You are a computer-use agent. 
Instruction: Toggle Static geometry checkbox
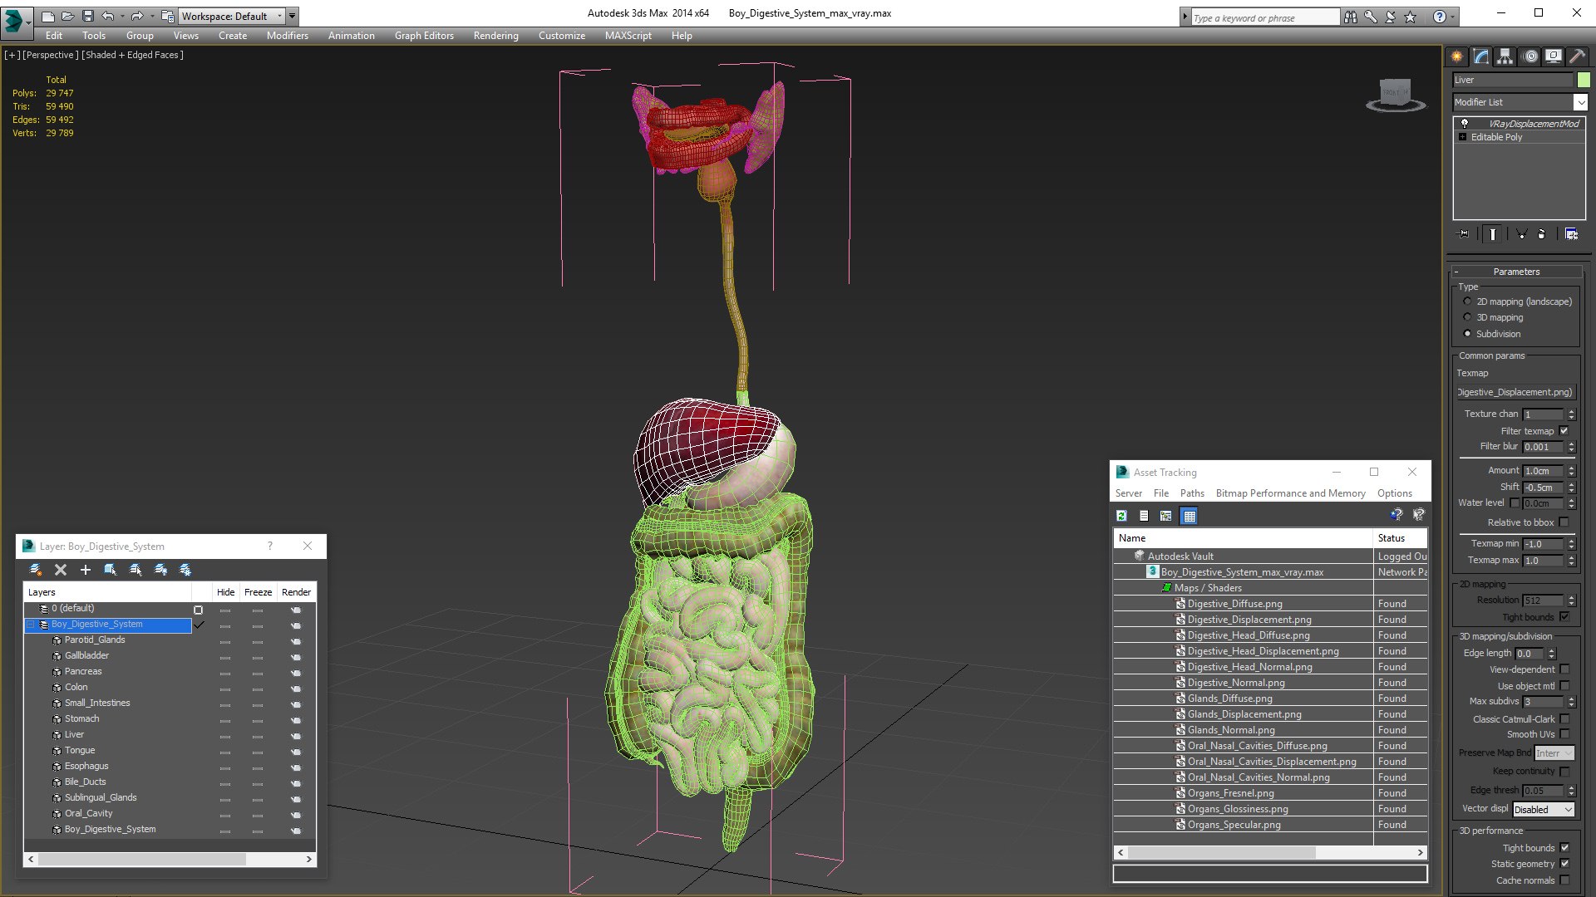1564,864
